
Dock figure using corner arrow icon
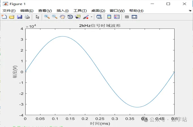coord(190,11)
